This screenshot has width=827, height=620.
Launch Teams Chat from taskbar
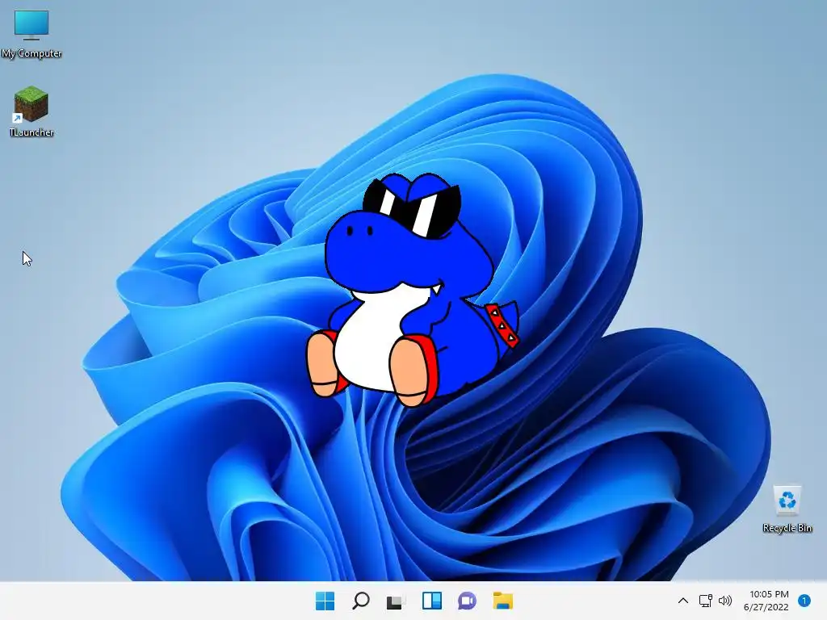(468, 601)
